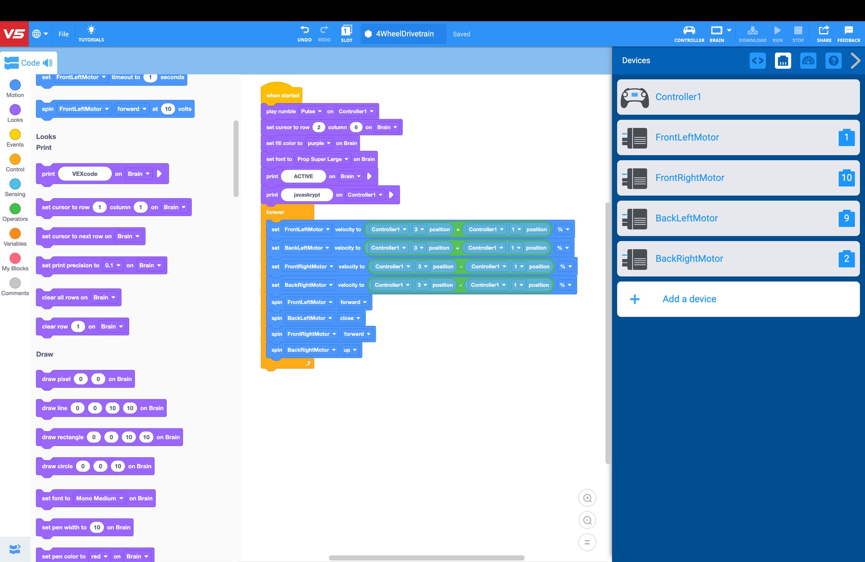Open the Variables category

point(15,237)
